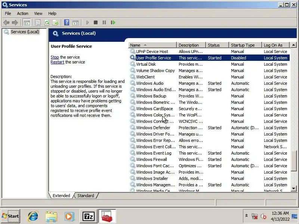Select the Windows Managem... service
This screenshot has height=224, width=299.
click(209, 185)
